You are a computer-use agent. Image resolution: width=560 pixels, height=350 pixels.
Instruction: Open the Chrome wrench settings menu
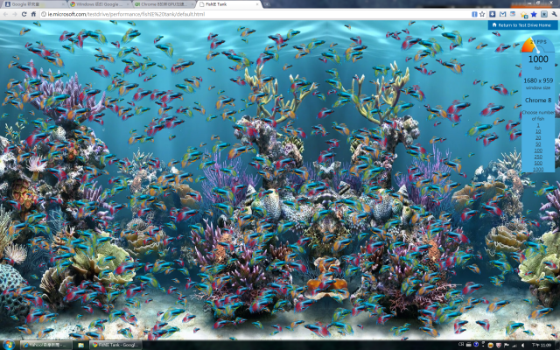(554, 14)
